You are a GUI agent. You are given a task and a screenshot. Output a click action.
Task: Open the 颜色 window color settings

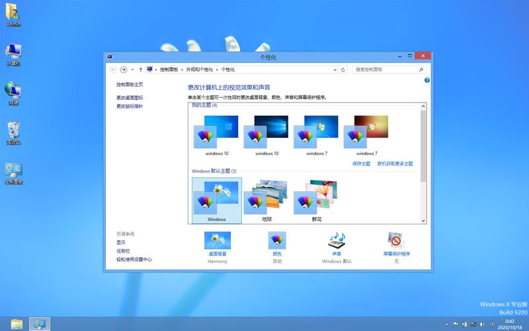point(277,248)
